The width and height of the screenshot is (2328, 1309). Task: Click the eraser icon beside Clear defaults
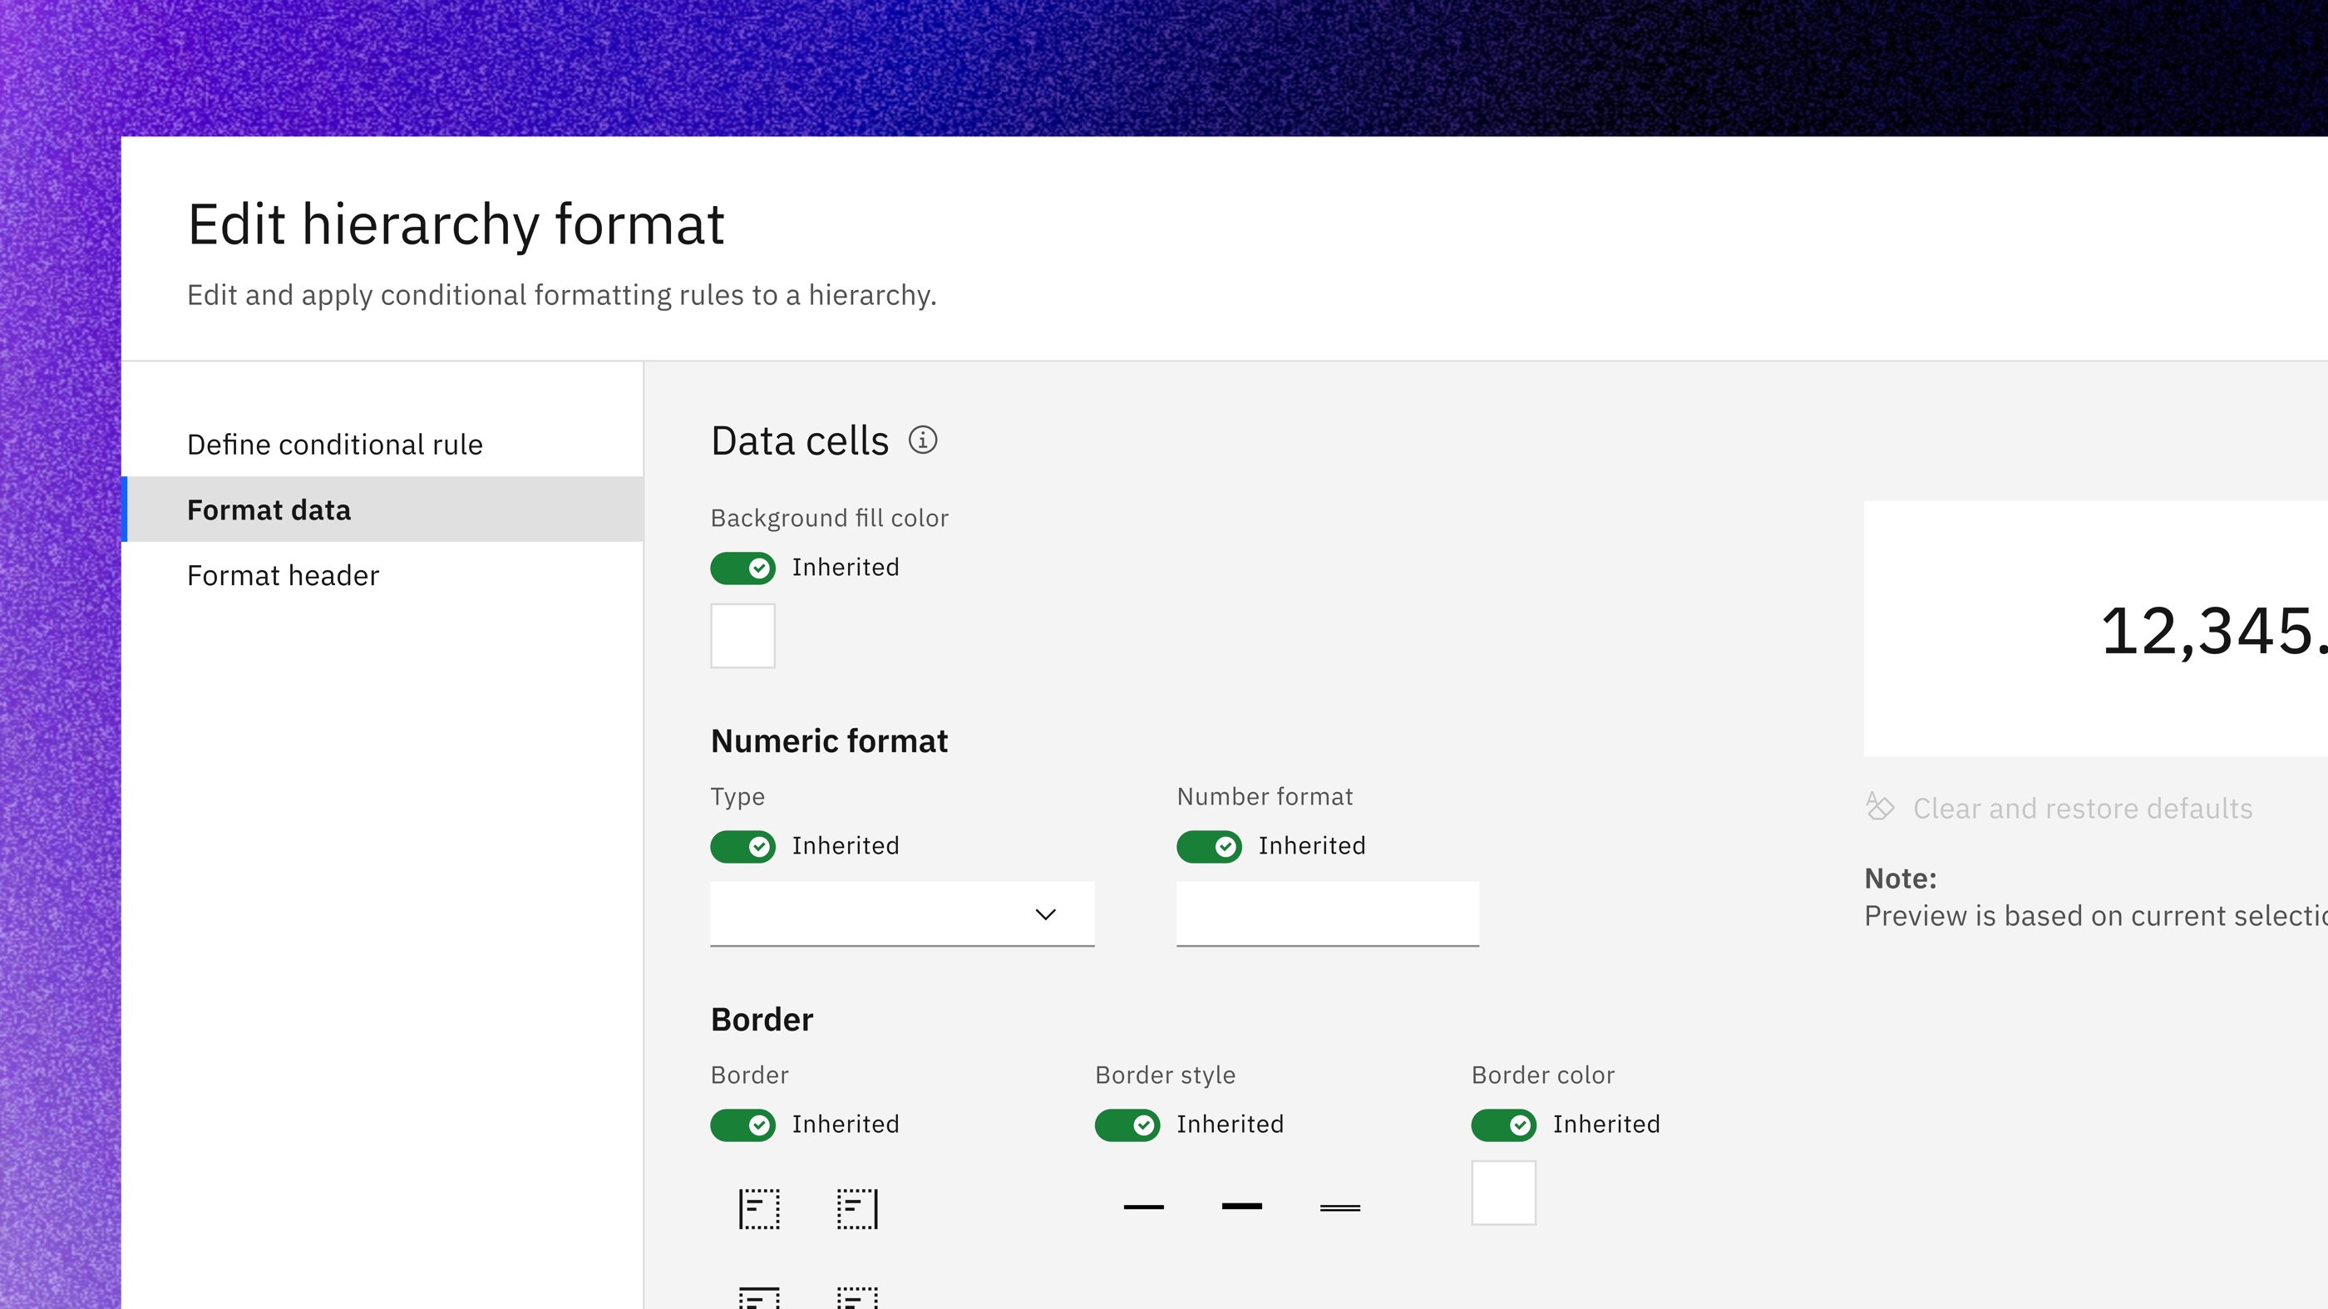[x=1880, y=807]
